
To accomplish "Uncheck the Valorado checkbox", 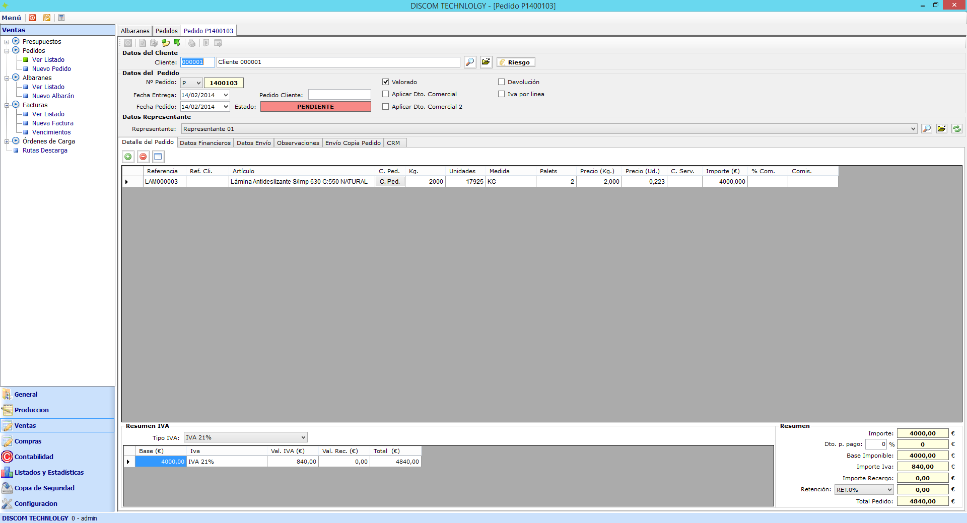I will (386, 82).
